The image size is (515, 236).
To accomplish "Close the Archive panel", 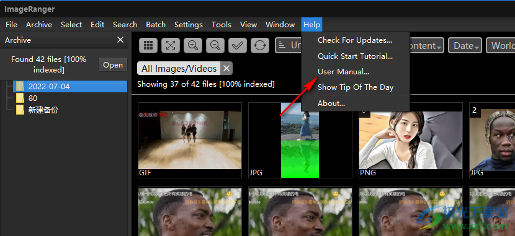I will pos(120,40).
